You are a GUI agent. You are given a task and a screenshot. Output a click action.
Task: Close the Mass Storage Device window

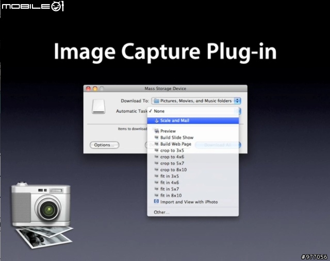click(88, 89)
